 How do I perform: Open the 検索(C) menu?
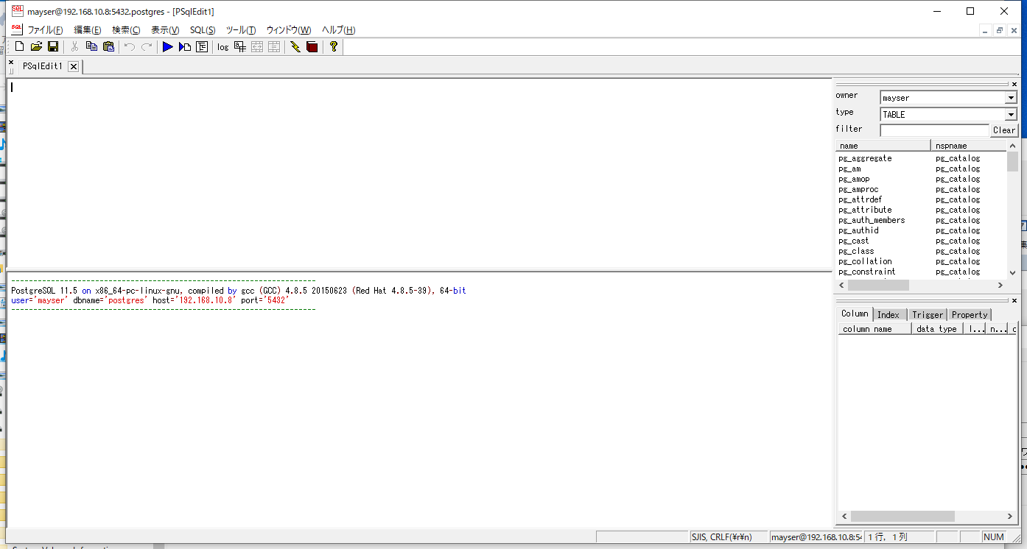[126, 30]
